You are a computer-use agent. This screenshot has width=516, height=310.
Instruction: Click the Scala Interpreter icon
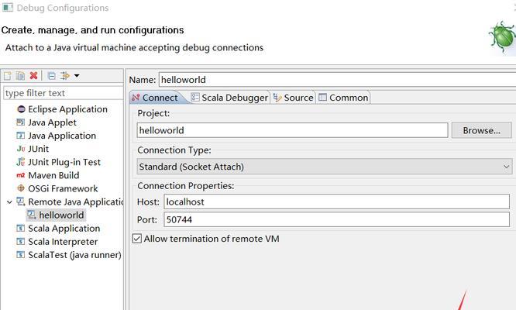(20, 242)
